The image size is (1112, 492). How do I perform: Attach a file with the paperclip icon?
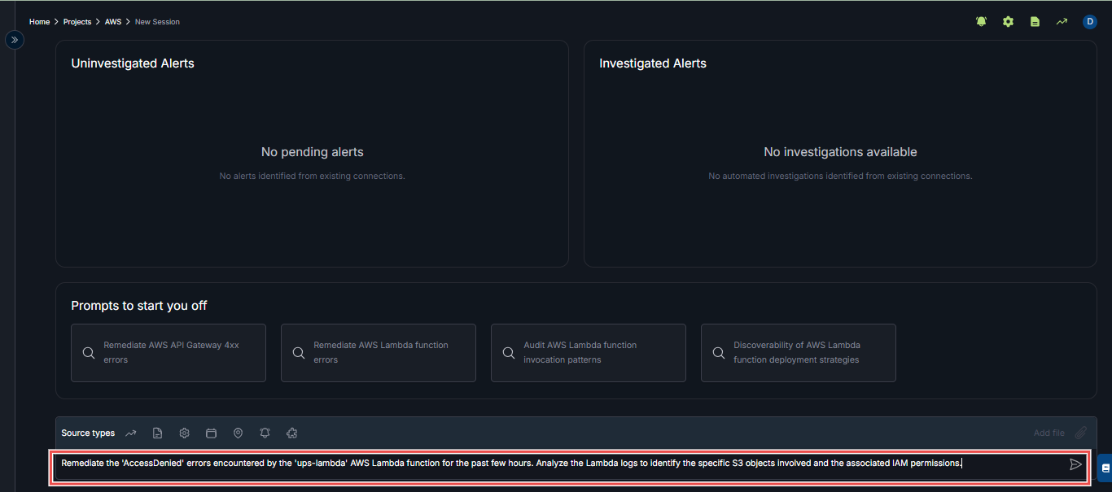click(1080, 433)
